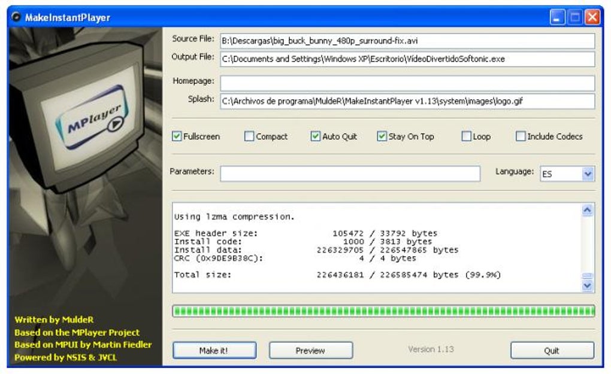Screen dimensions: 611x374
Task: Click the 'Written by MuldeR' credit
Action: (54, 320)
